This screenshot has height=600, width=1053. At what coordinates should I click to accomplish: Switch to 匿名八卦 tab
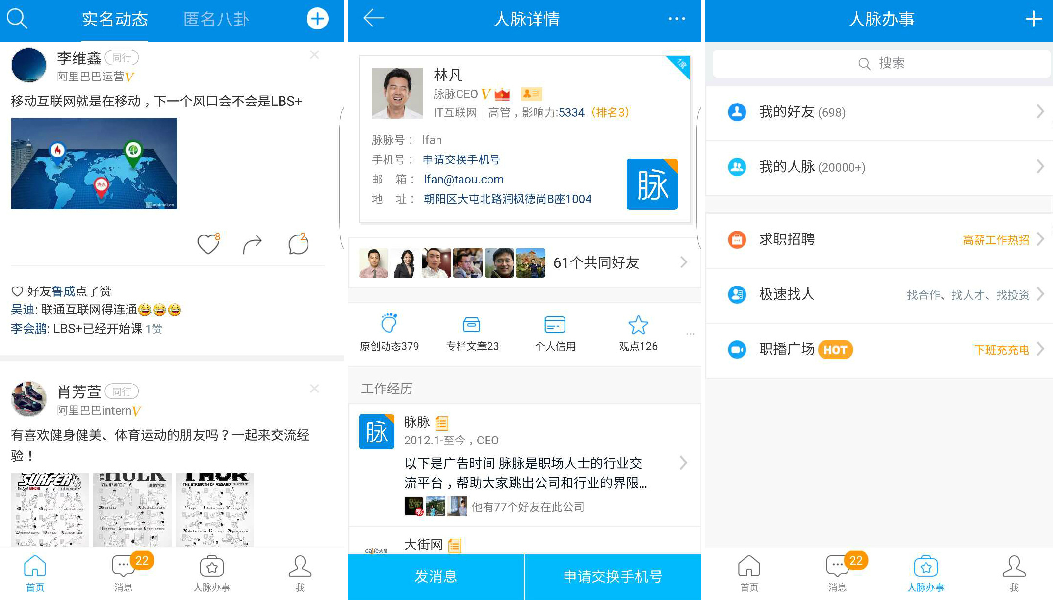click(x=216, y=19)
